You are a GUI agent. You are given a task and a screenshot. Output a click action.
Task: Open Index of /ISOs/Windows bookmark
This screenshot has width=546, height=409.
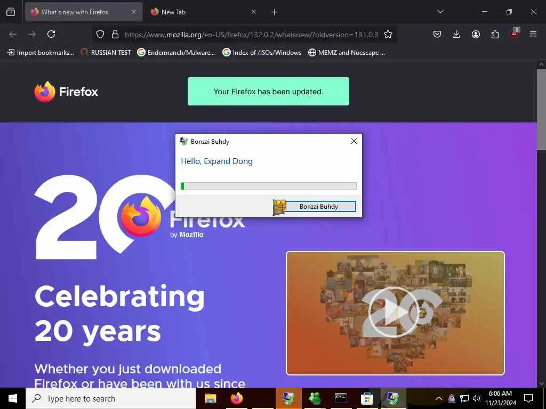click(x=262, y=53)
